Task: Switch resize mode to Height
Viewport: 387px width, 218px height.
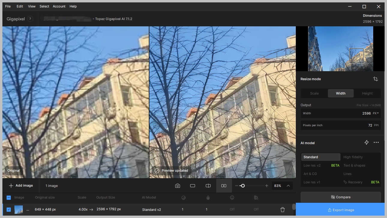Action: pos(367,93)
